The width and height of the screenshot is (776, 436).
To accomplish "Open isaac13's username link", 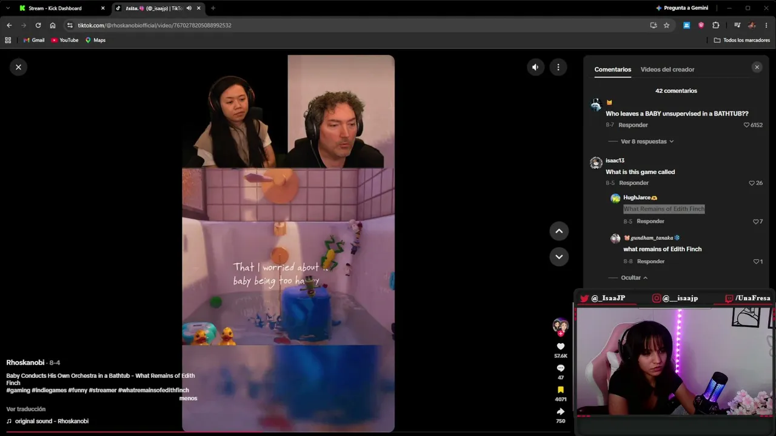I will click(x=615, y=160).
